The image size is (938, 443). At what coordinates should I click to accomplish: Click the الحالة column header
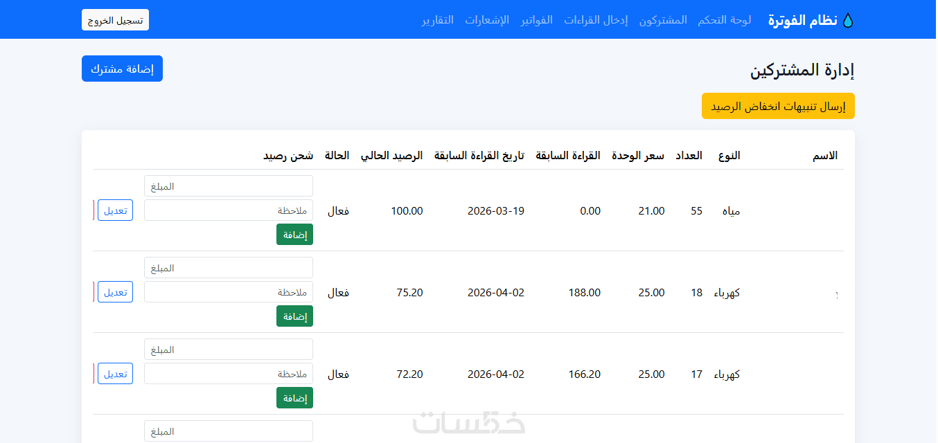[x=337, y=156]
